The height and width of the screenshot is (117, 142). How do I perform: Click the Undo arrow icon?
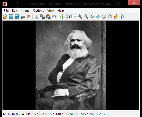pyautogui.click(x=54, y=17)
